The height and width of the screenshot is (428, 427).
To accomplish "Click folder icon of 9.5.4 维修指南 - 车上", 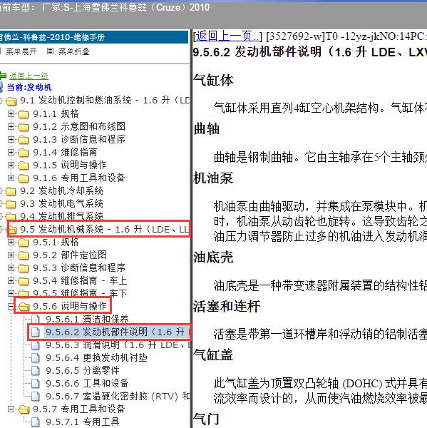I will (x=24, y=281).
